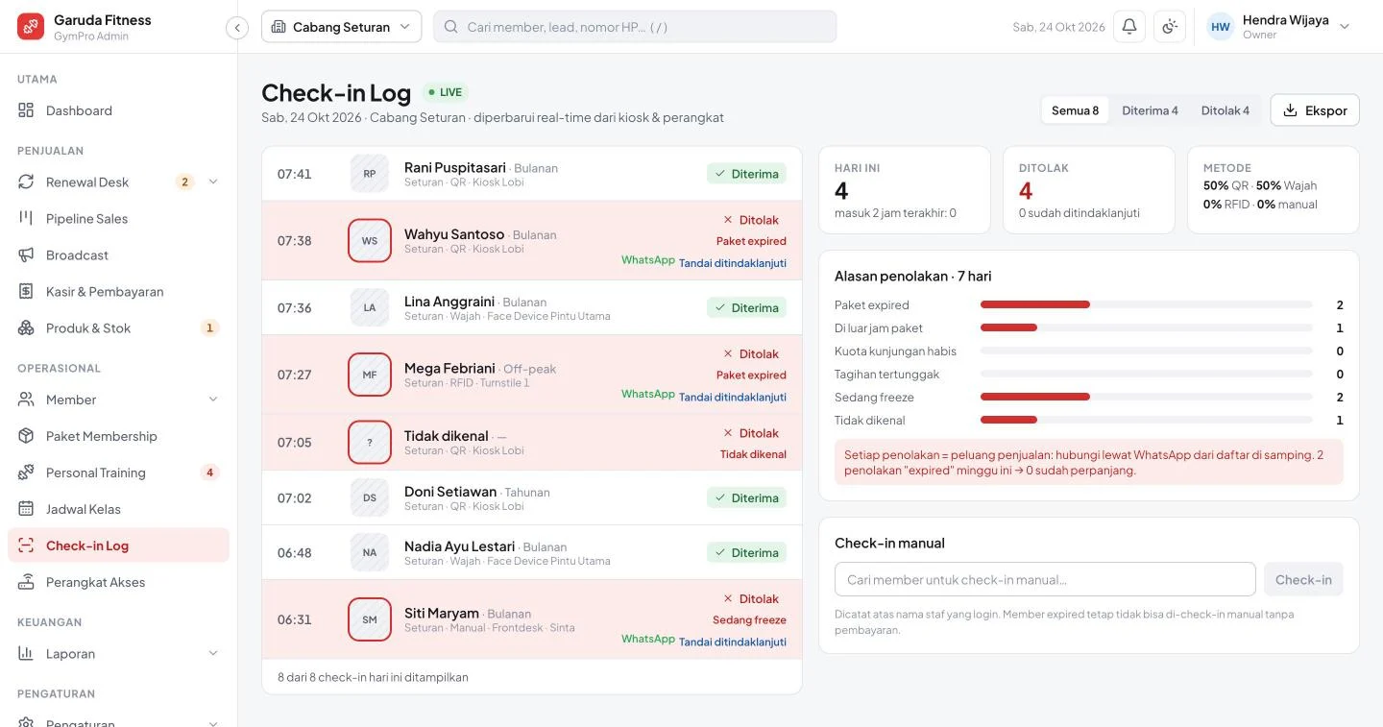Image resolution: width=1383 pixels, height=727 pixels.
Task: Click WS avatar of Wahyu Santoso
Action: (370, 241)
